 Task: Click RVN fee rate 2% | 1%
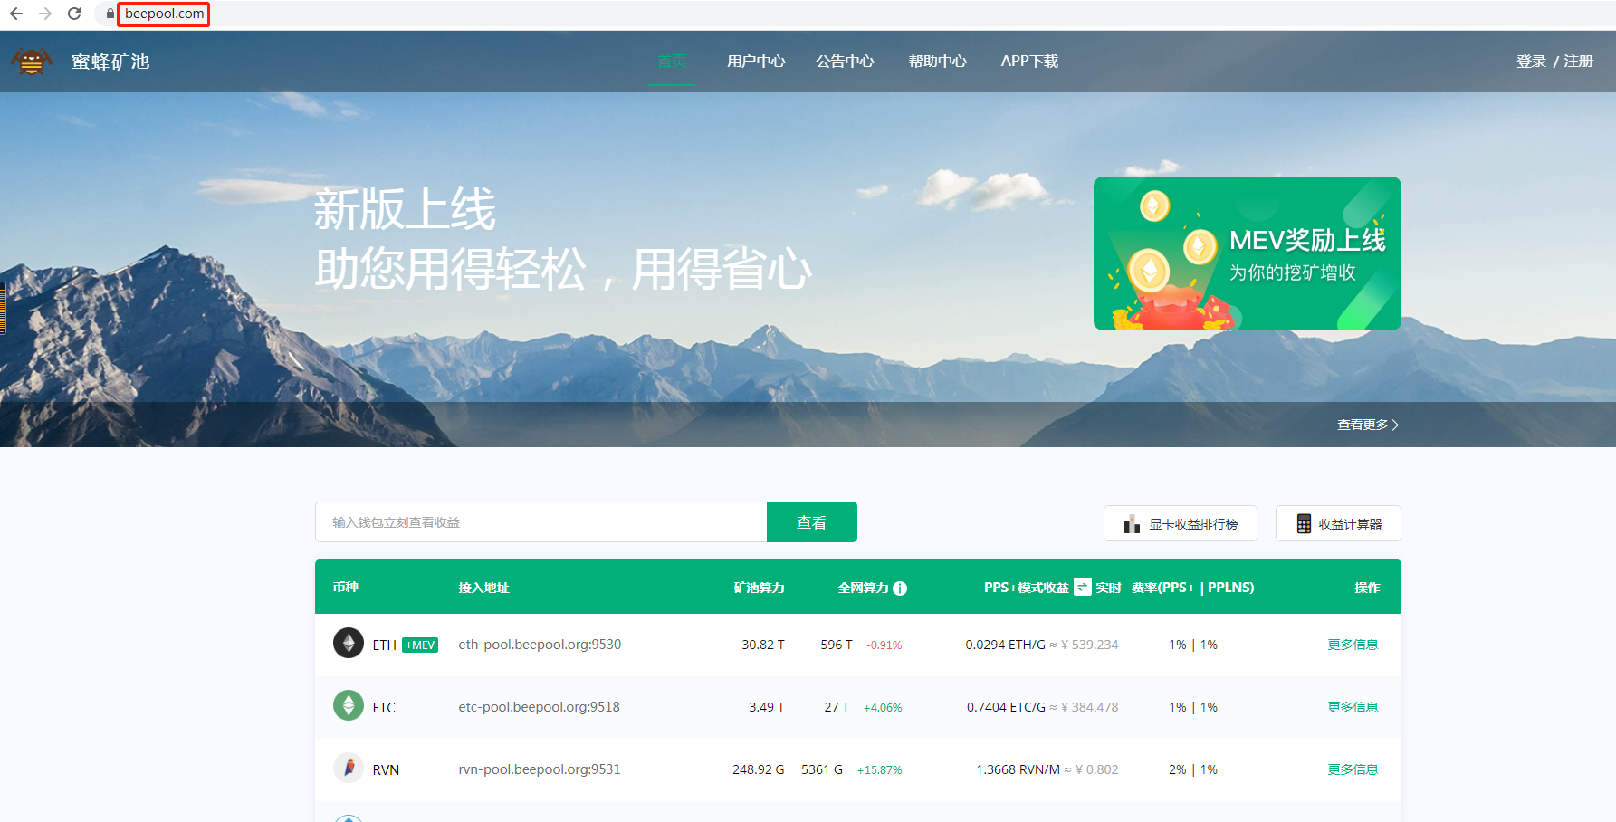tap(1193, 769)
